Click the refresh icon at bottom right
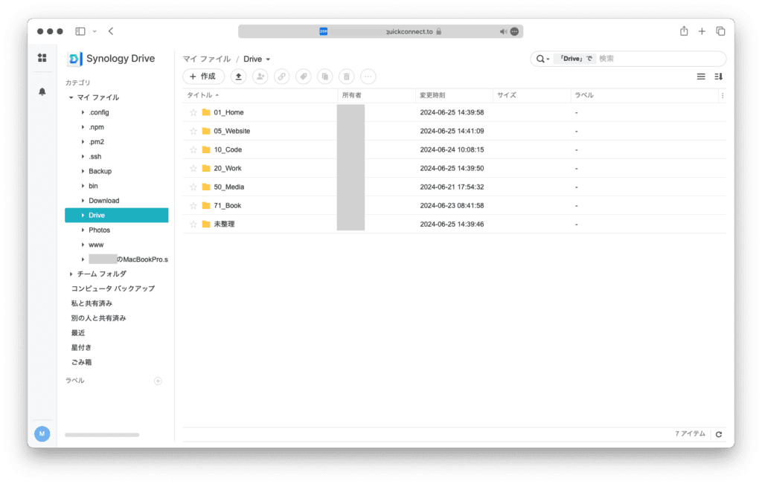The width and height of the screenshot is (762, 484). point(718,434)
